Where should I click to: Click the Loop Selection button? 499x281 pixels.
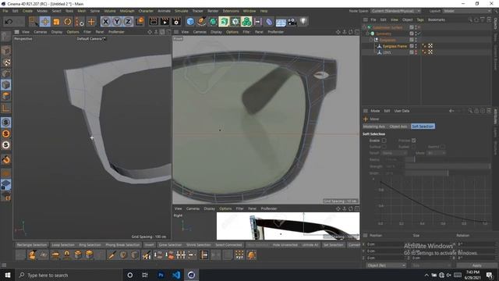click(x=63, y=245)
